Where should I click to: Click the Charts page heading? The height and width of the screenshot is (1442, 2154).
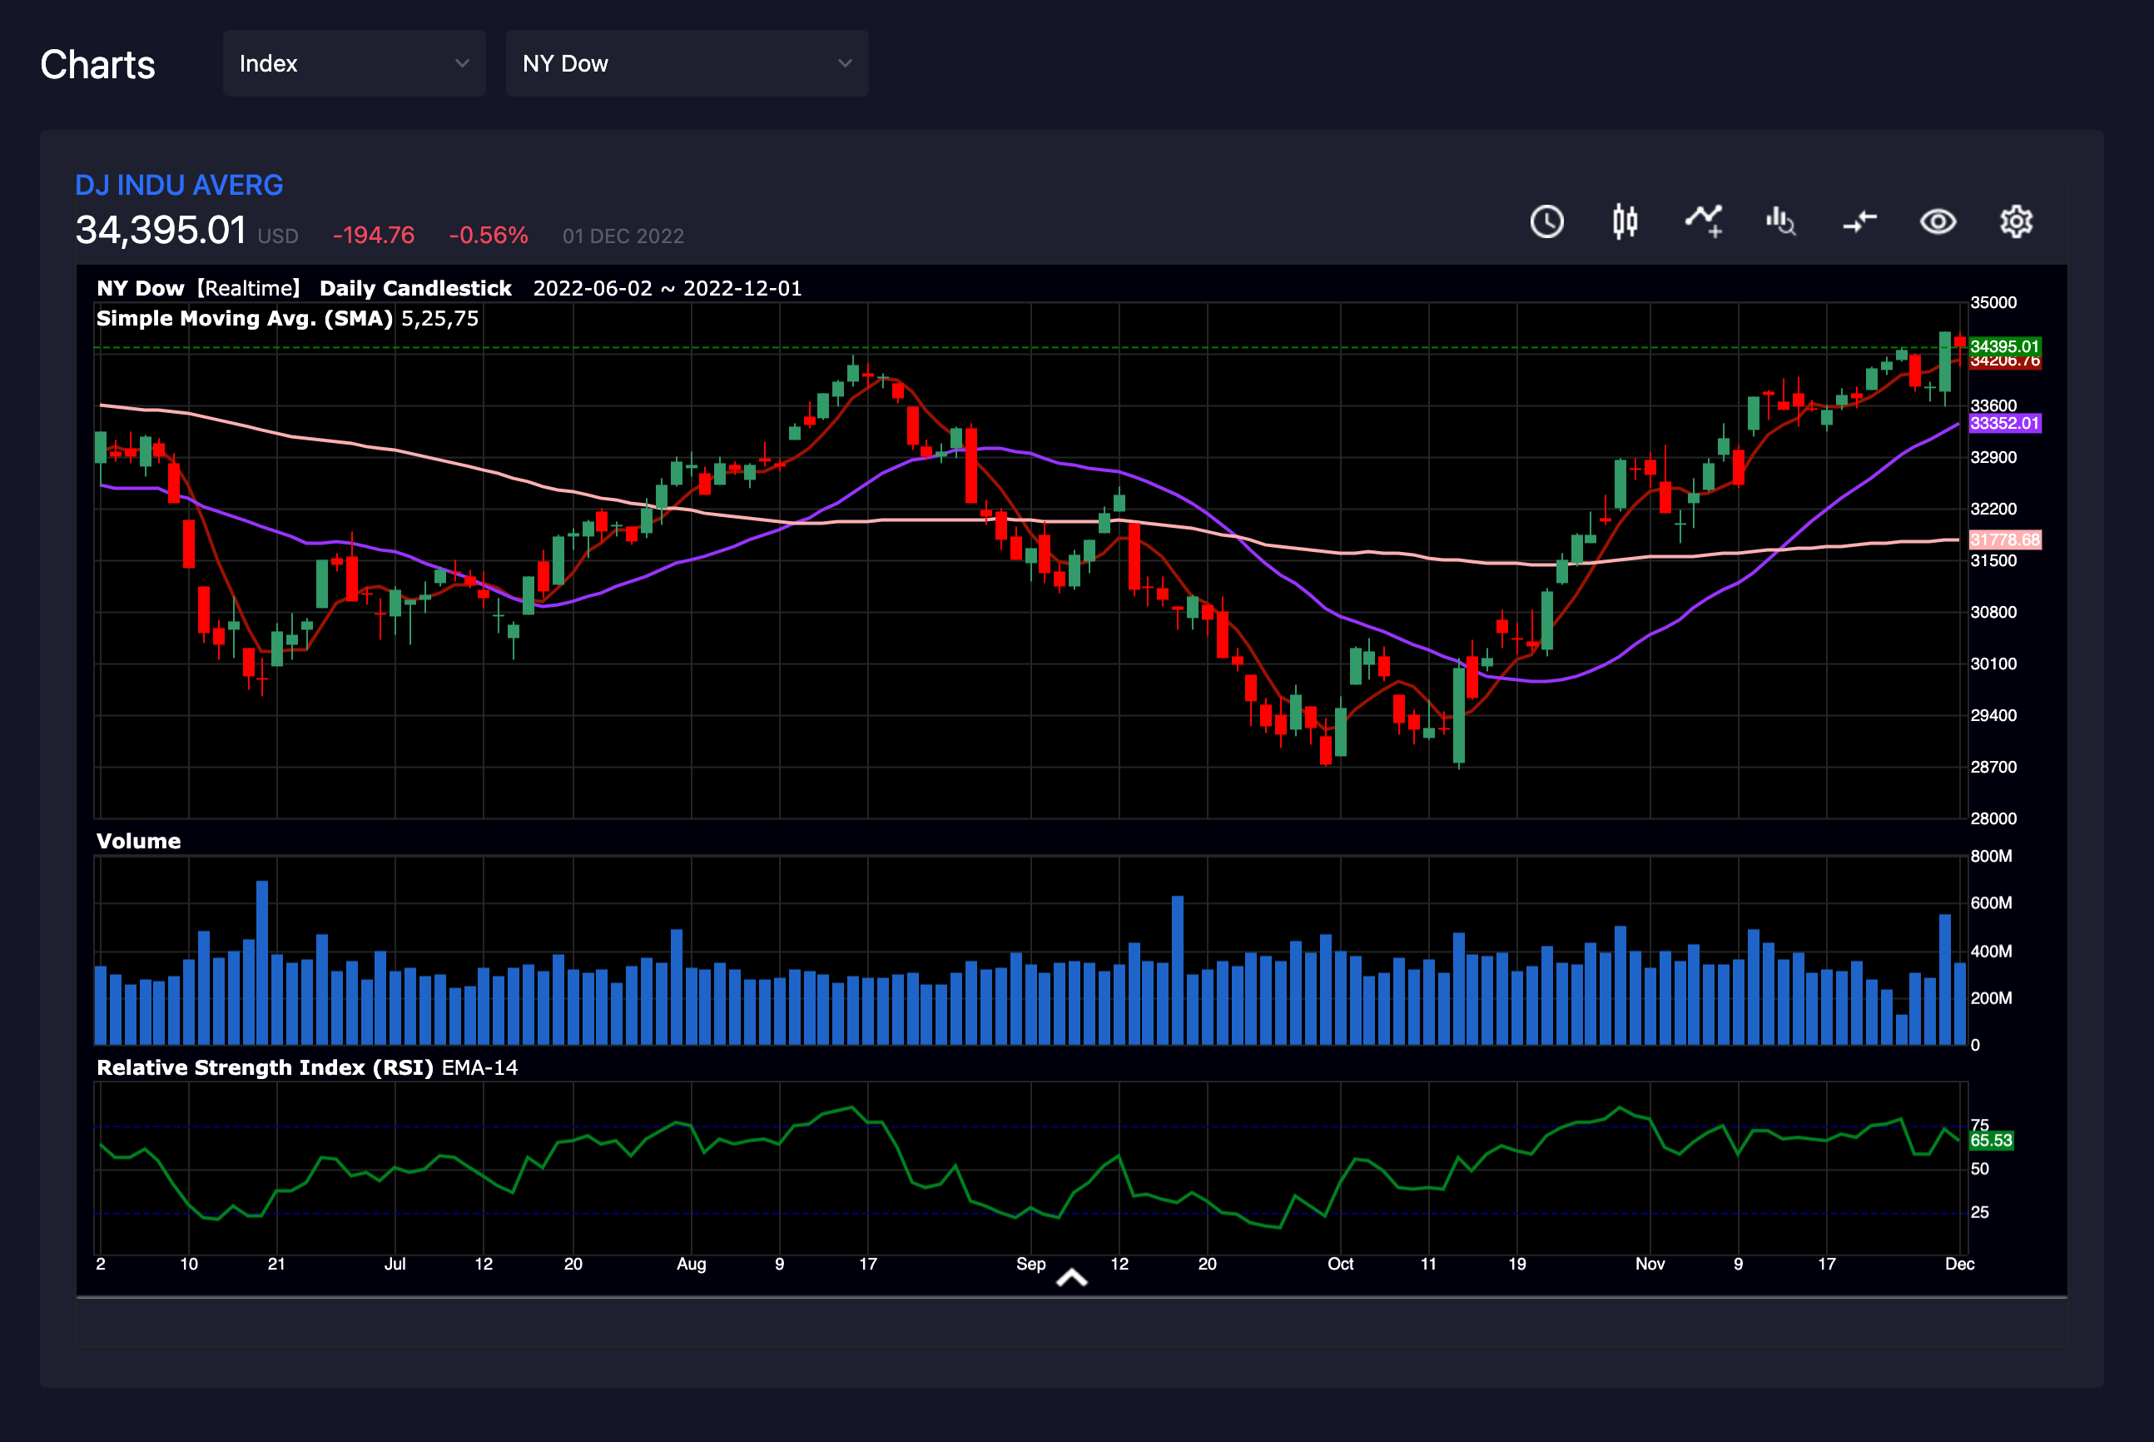(x=97, y=64)
